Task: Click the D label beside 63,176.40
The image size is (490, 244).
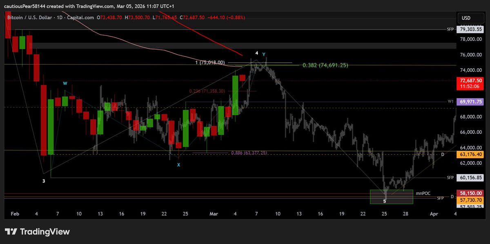Action: pyautogui.click(x=443, y=154)
